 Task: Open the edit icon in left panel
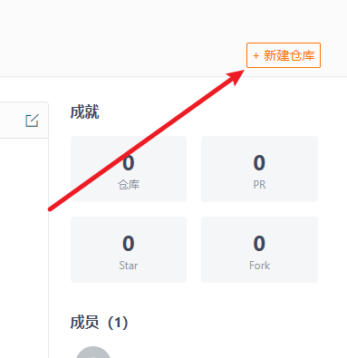tap(32, 121)
